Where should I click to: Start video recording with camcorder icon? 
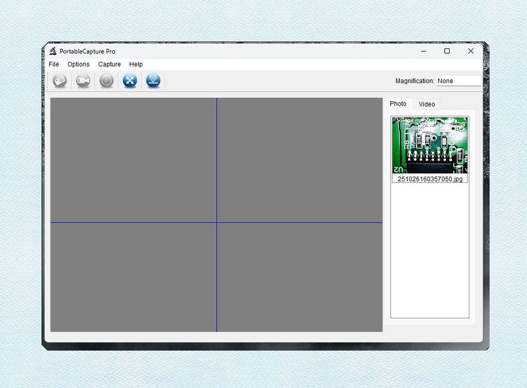[83, 81]
